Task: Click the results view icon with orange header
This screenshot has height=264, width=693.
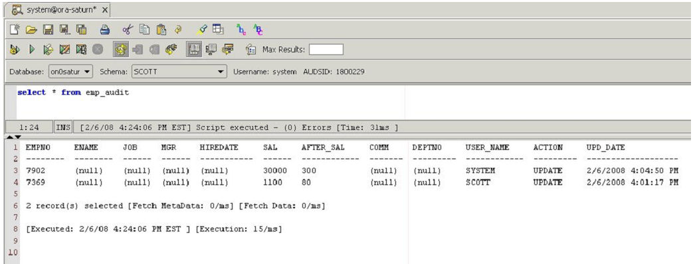Action: click(x=228, y=50)
